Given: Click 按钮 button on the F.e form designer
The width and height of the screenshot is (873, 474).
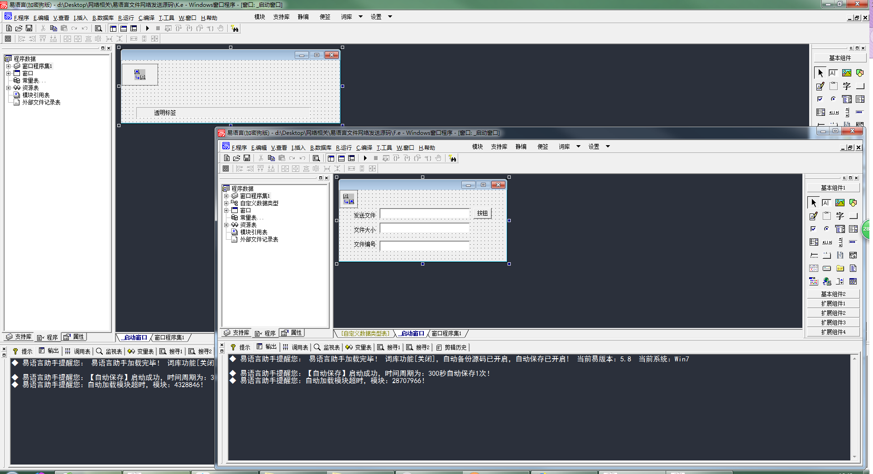Looking at the screenshot, I should point(482,213).
